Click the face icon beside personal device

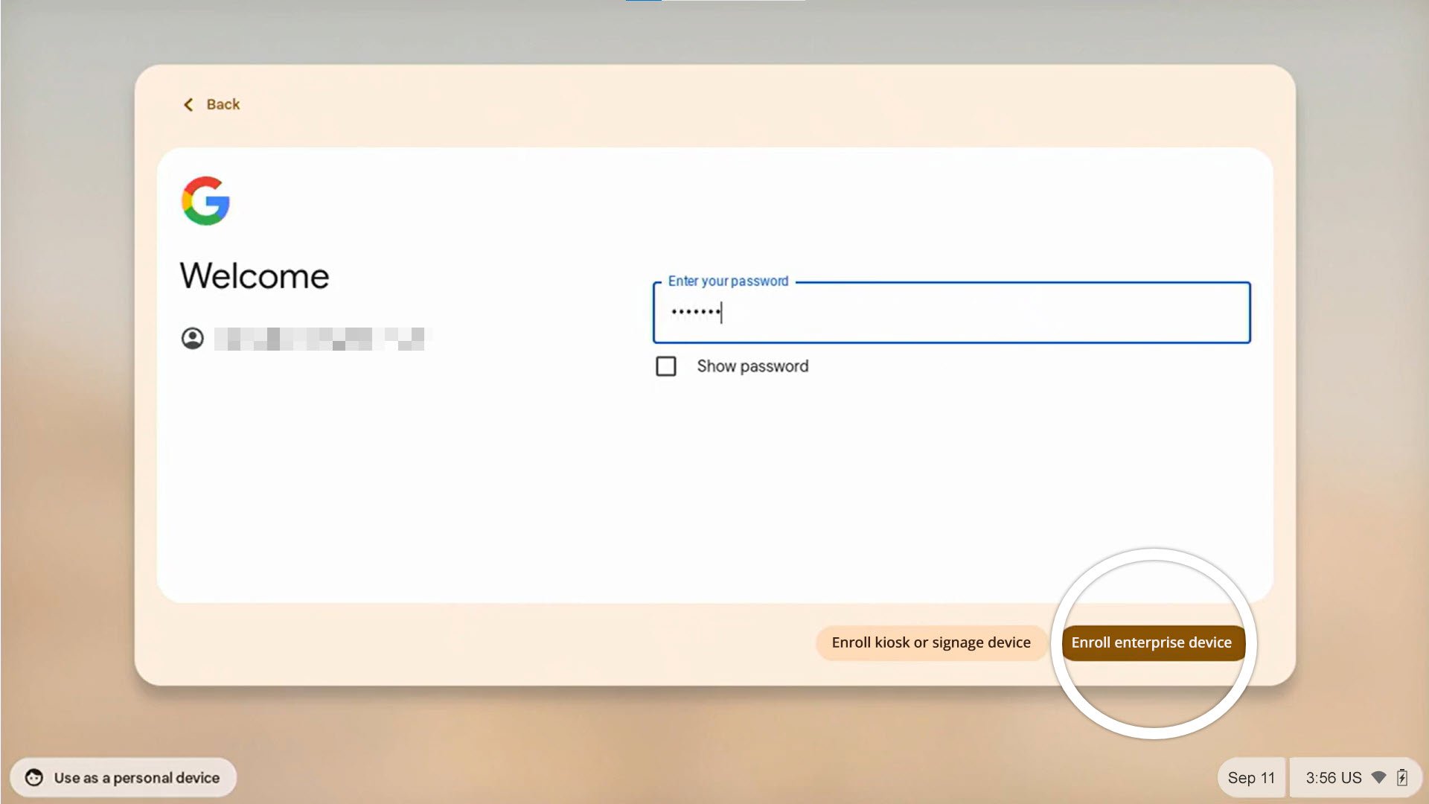[34, 778]
